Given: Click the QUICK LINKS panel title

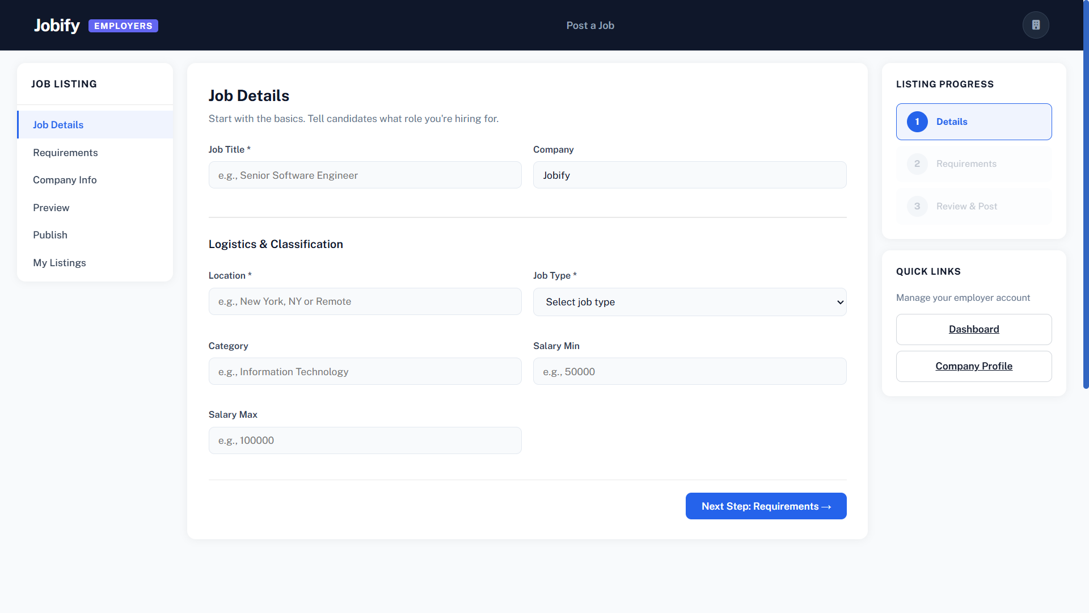Looking at the screenshot, I should pos(928,271).
